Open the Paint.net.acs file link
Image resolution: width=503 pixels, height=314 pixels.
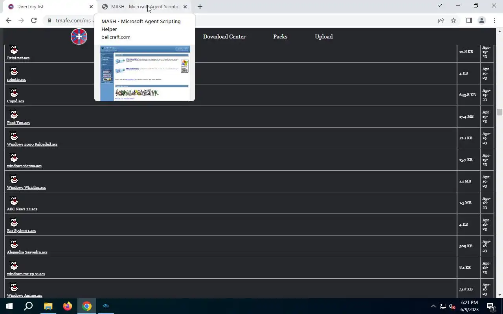pos(18,58)
